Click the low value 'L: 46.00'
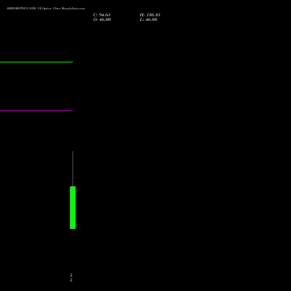 coord(148,20)
